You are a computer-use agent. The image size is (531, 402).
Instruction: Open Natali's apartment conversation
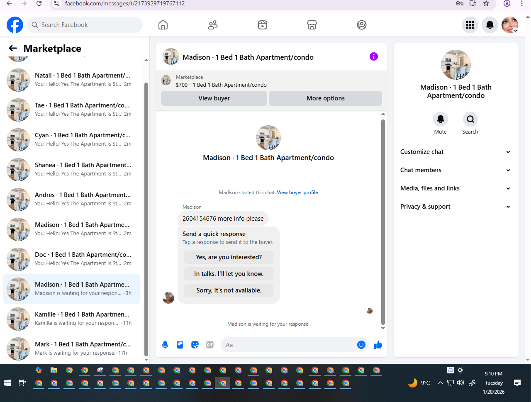(71, 80)
